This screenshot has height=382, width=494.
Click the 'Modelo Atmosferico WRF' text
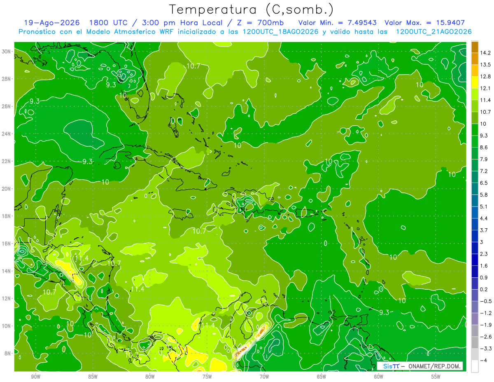(130, 32)
